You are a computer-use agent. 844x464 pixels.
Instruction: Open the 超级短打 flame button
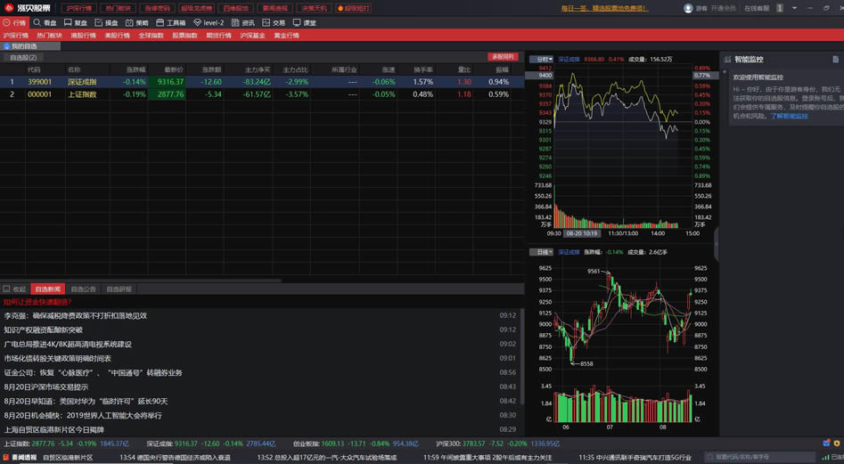click(354, 8)
